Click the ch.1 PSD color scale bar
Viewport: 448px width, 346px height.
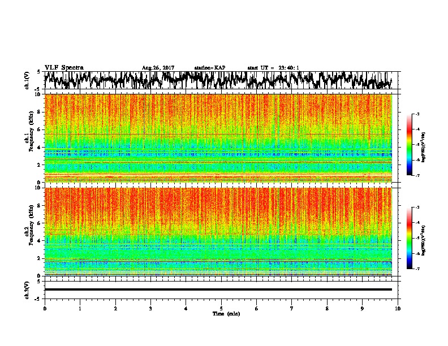click(409, 145)
